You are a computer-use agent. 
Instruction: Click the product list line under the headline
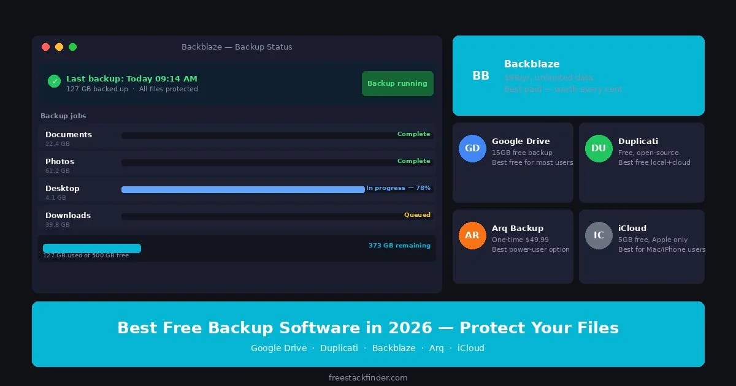pyautogui.click(x=367, y=348)
